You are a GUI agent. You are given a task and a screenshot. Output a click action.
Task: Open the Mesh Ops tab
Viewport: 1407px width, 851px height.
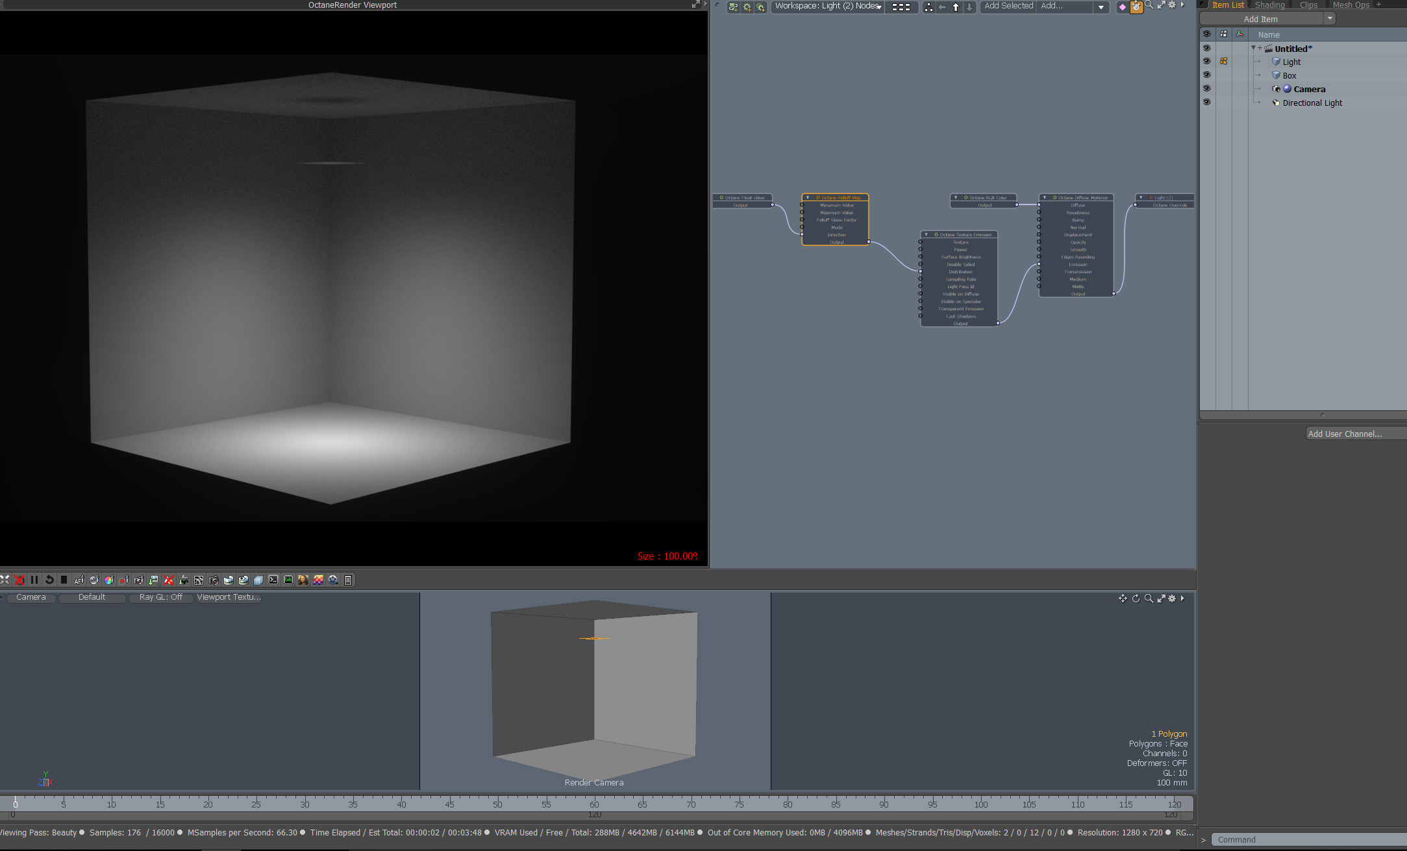click(1351, 5)
